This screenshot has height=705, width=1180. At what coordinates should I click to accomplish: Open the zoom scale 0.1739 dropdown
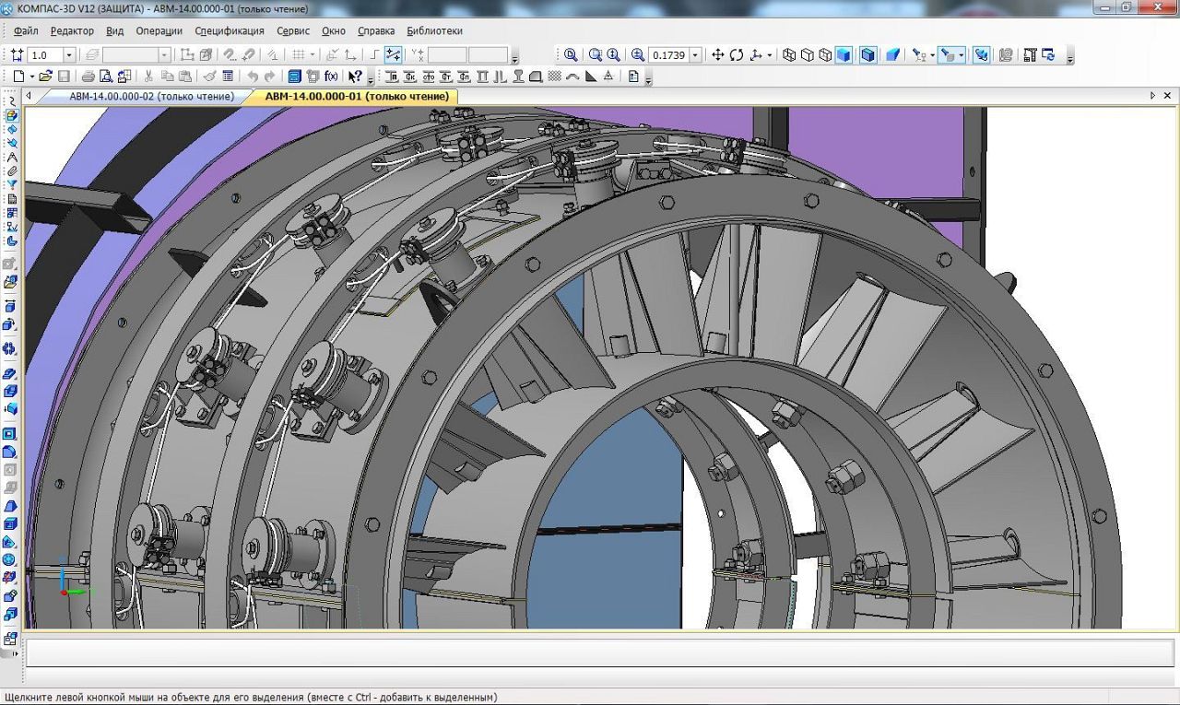[695, 55]
